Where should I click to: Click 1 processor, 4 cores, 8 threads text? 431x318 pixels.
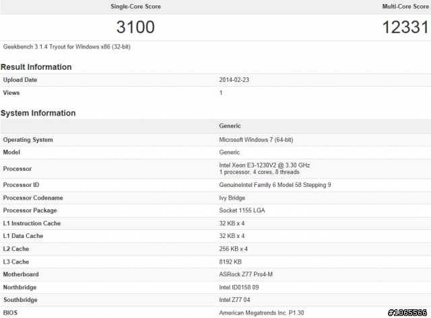[259, 172]
